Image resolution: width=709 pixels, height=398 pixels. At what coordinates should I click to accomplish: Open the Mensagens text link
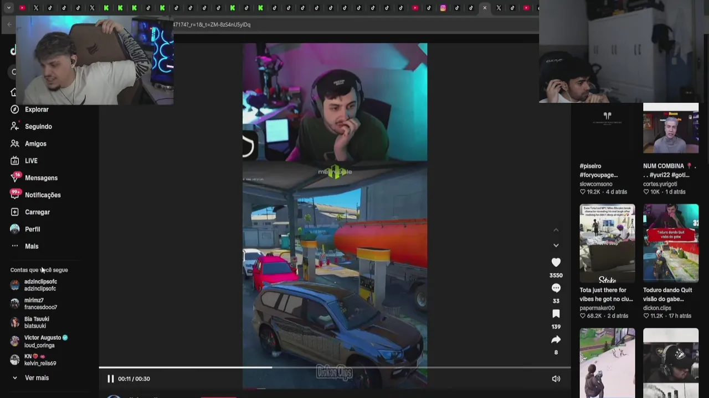(41, 178)
